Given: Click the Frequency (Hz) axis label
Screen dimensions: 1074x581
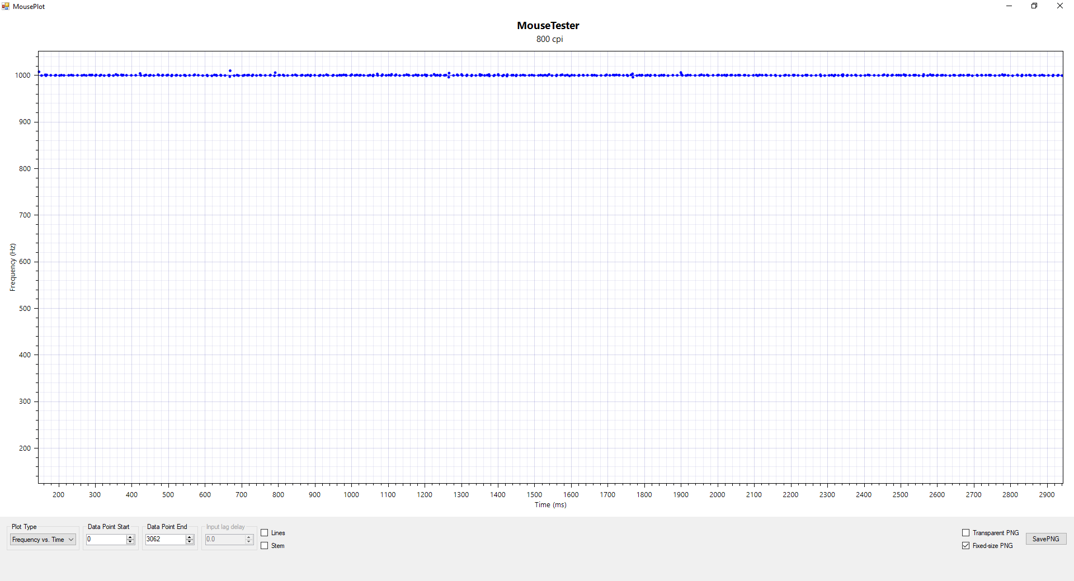Looking at the screenshot, I should pyautogui.click(x=13, y=267).
